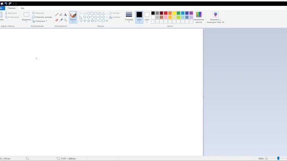Switch to the Home (Главная) tab
The image size is (287, 161).
click(x=12, y=8)
